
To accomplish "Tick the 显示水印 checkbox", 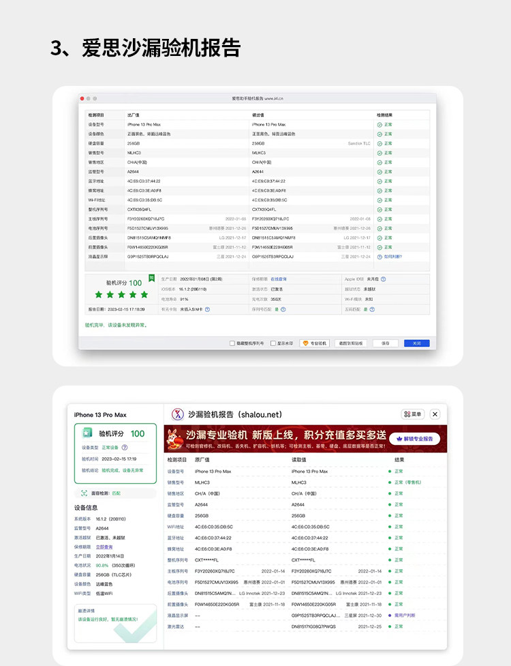I will click(x=273, y=343).
